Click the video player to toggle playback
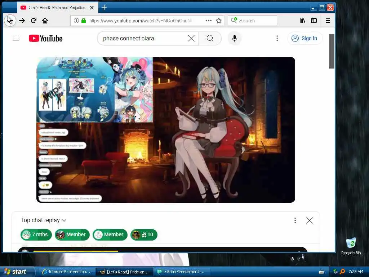The height and width of the screenshot is (277, 369). pos(166,130)
